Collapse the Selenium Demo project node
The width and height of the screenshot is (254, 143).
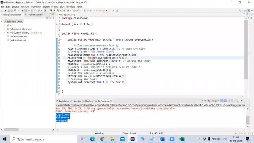(x=2, y=21)
